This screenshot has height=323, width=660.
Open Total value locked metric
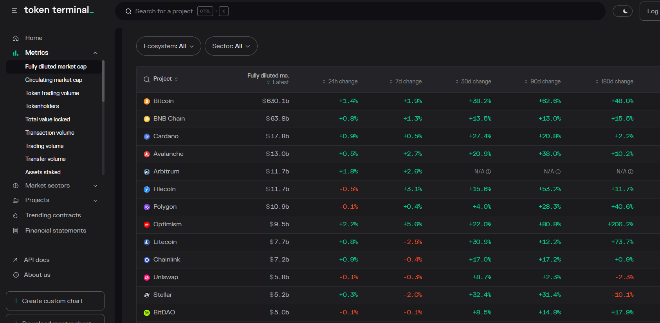click(47, 119)
